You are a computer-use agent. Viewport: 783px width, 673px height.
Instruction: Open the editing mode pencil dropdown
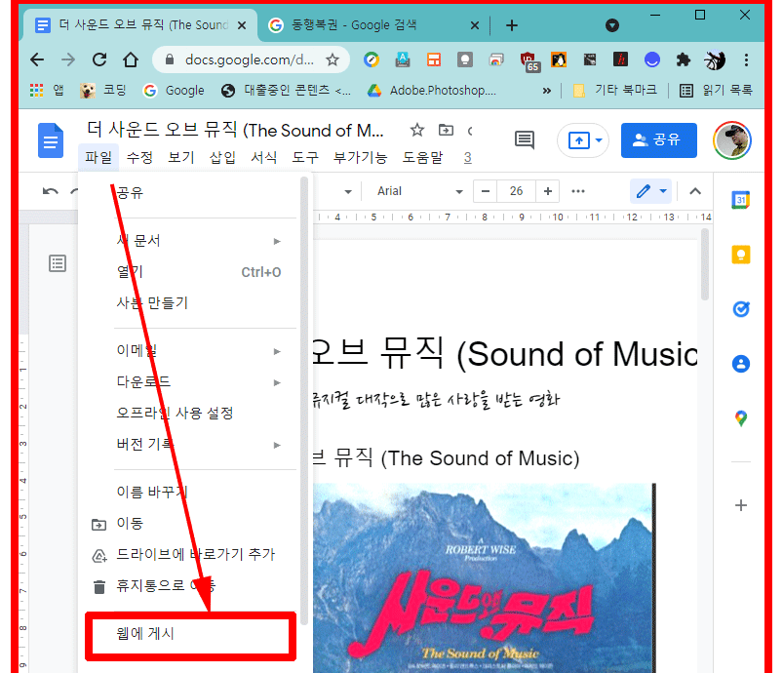pos(651,191)
